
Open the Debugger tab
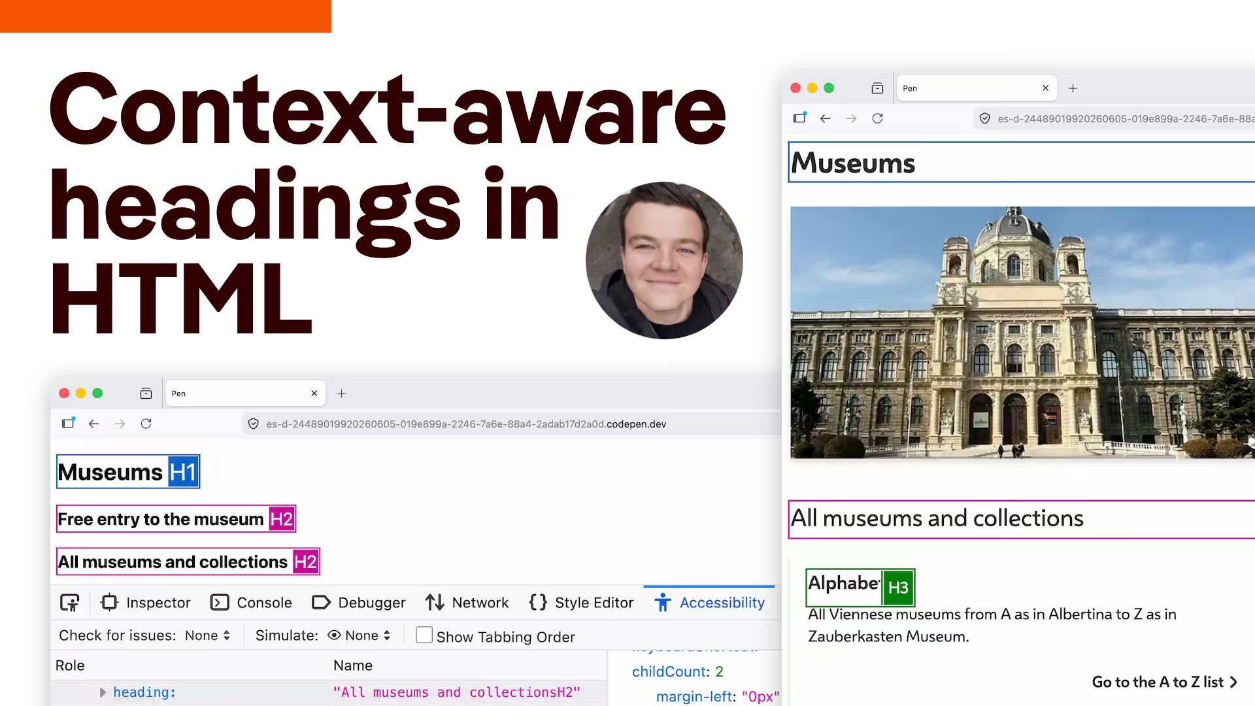click(358, 603)
